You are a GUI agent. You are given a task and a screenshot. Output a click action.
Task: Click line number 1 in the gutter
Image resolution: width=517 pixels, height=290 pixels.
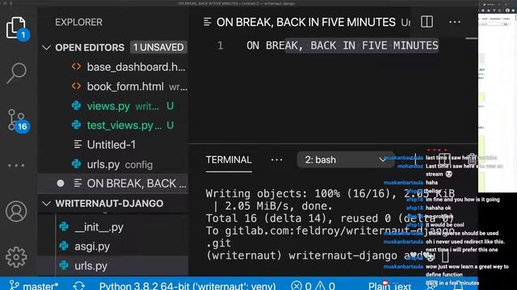pos(221,45)
